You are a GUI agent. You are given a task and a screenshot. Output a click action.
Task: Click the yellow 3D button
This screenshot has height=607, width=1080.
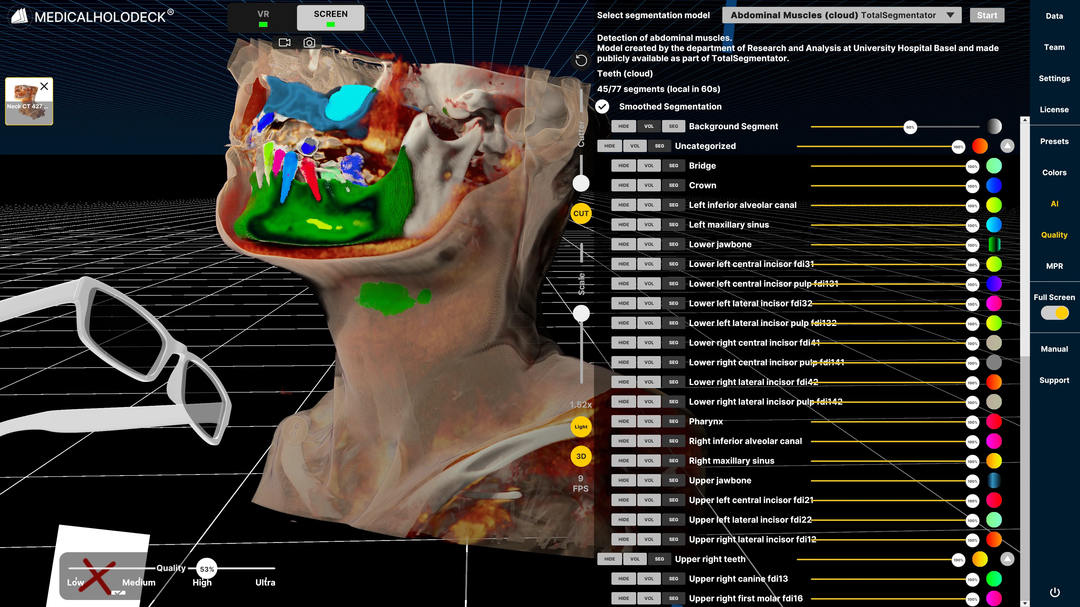pyautogui.click(x=581, y=456)
